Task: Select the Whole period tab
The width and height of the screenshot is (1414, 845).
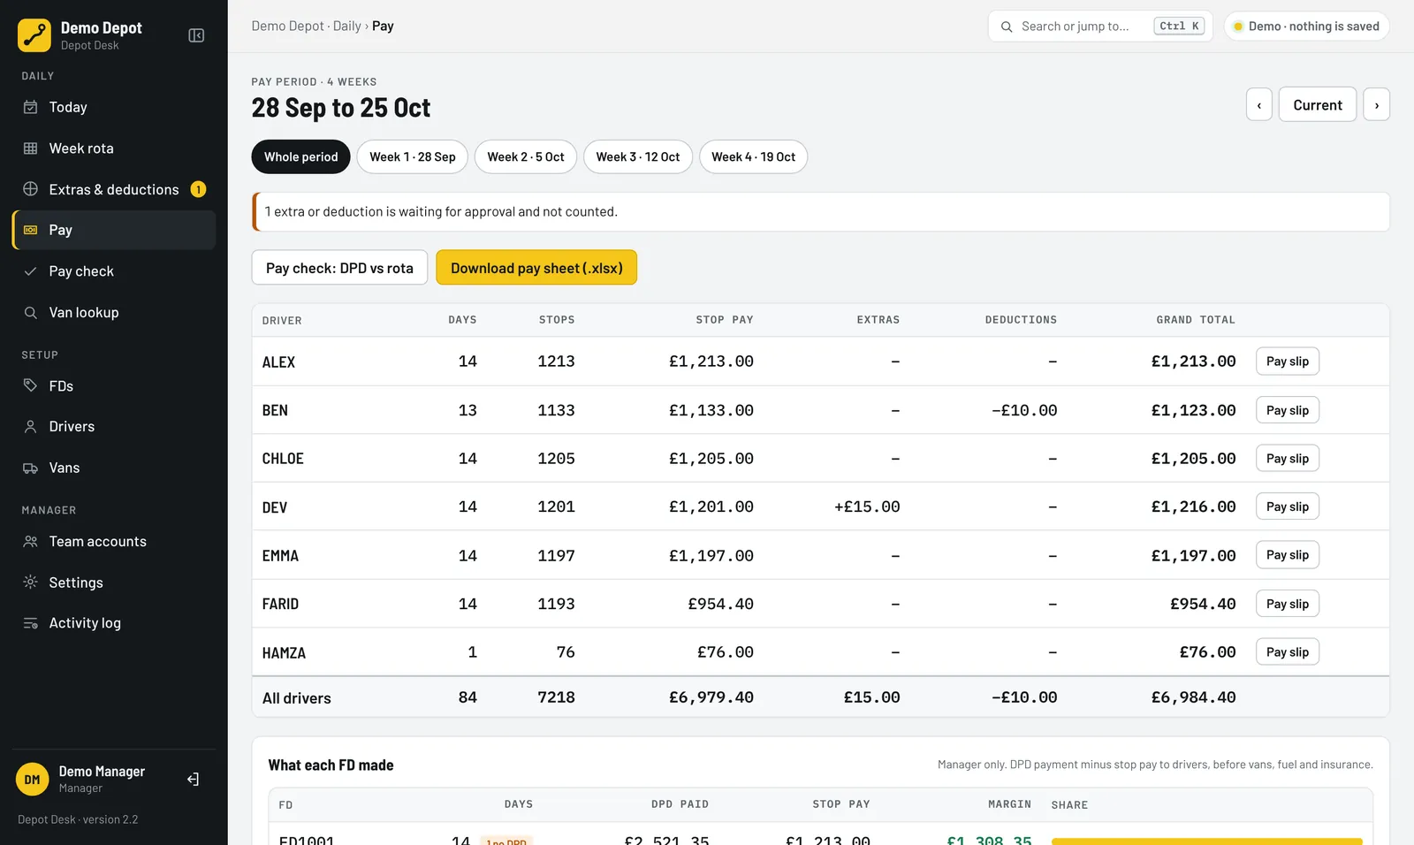Action: tap(300, 156)
